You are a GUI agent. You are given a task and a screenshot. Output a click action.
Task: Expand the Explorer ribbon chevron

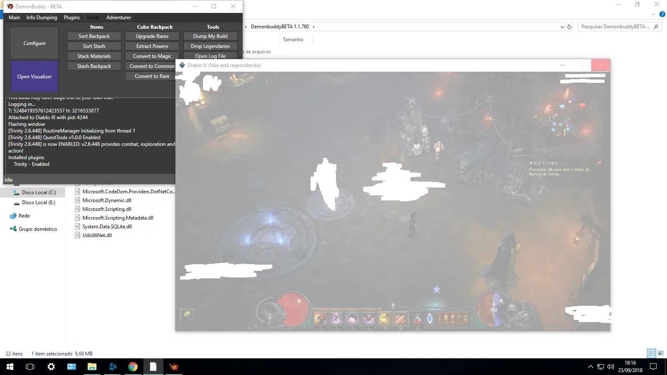coord(653,14)
